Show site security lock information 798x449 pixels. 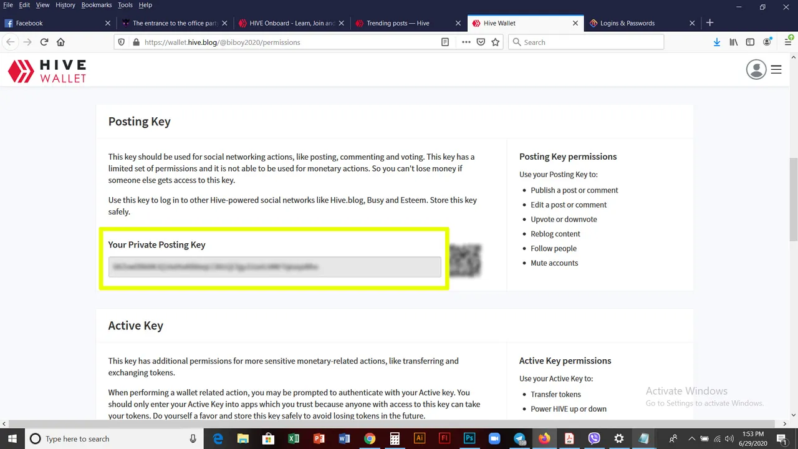(x=136, y=42)
